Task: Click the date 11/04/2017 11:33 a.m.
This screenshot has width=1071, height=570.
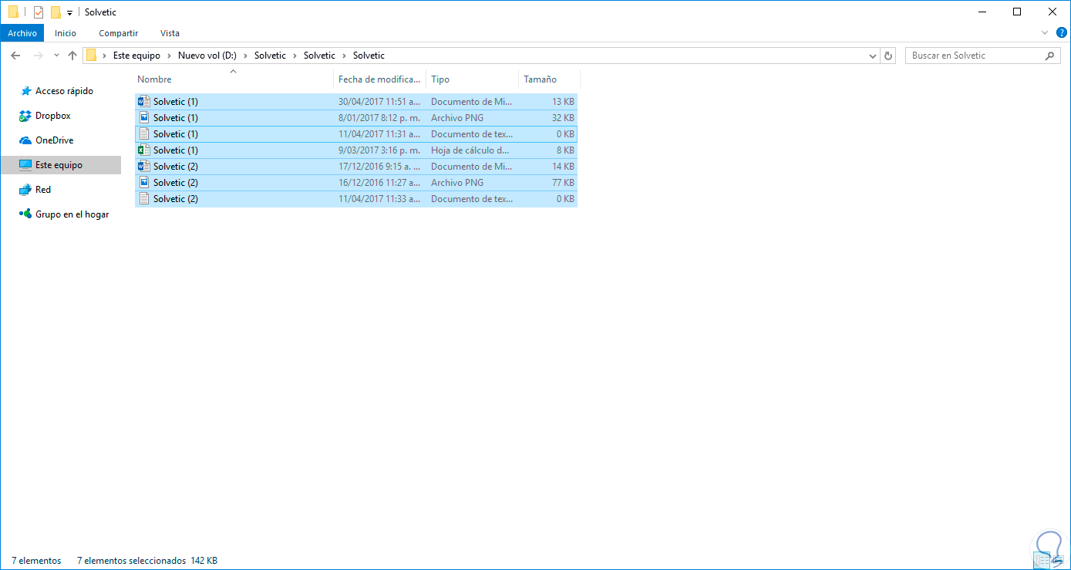Action: [379, 199]
